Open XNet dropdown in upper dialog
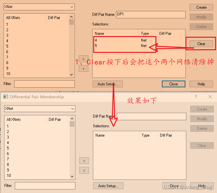Viewport: 217px width, 193px height. tap(39, 7)
